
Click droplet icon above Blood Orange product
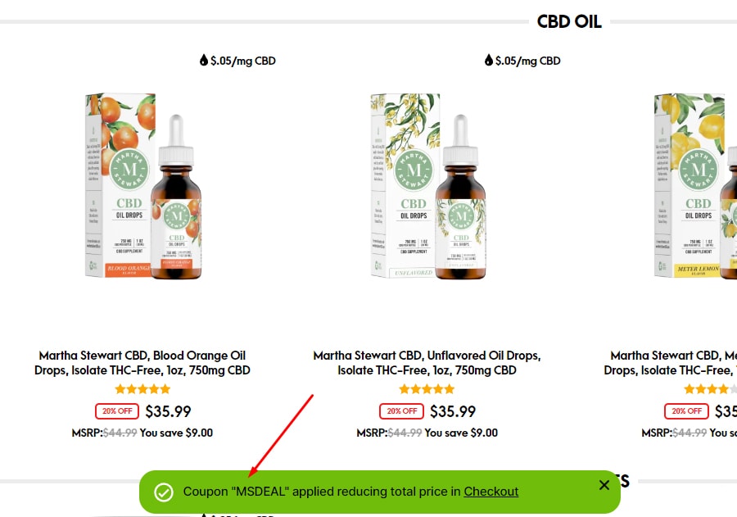pos(204,60)
